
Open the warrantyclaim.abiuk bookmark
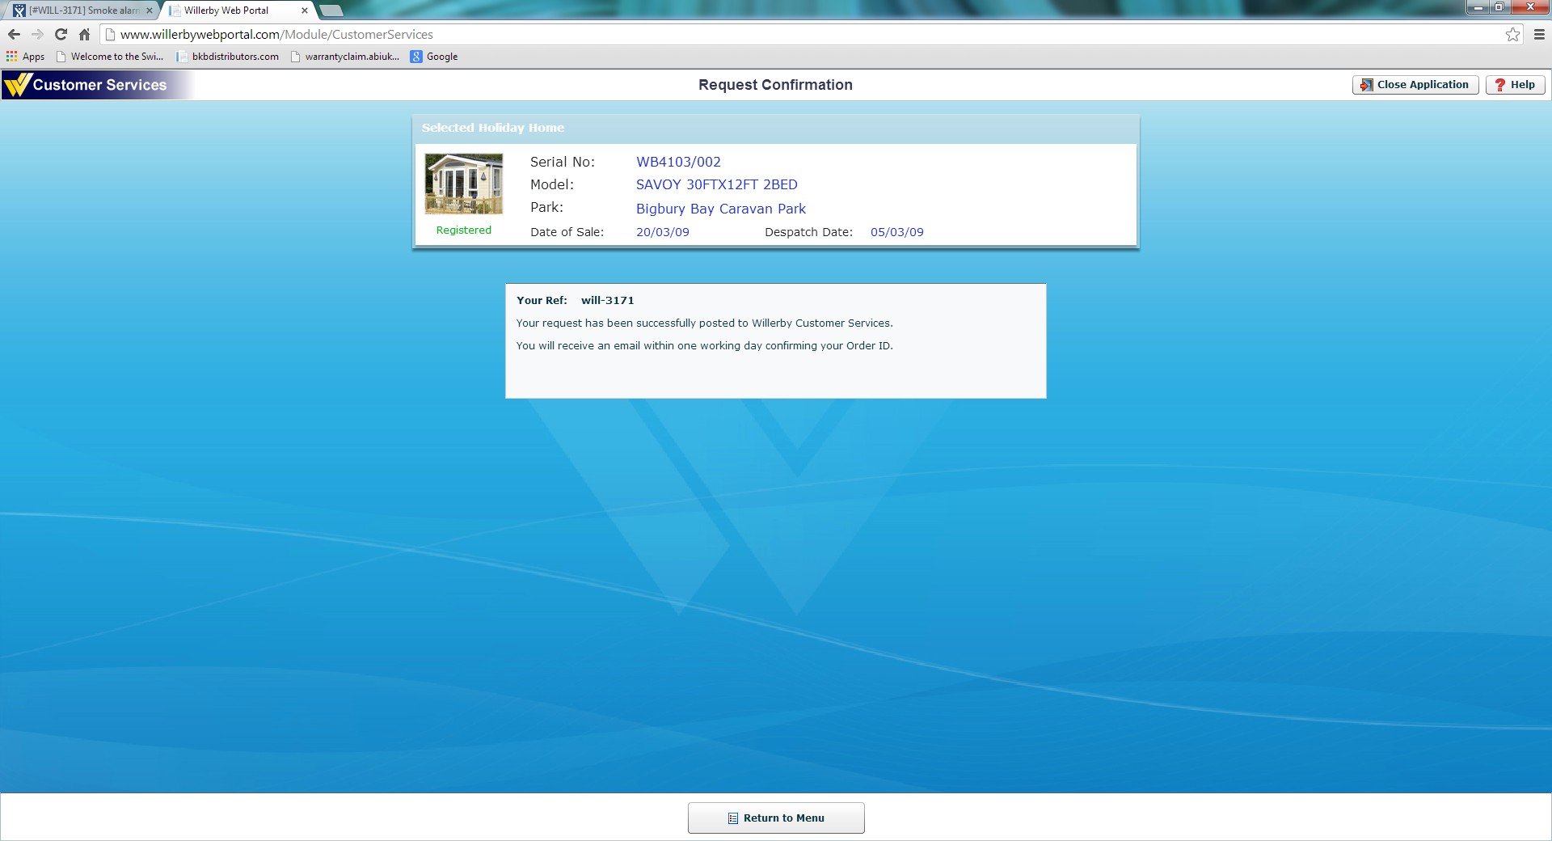(345, 57)
